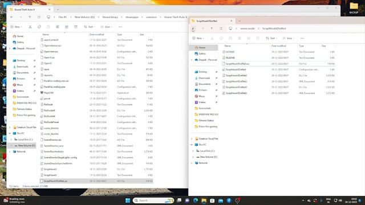Click Share icon in Grand Theft Auto V window
Screen dimensions: 365x205
click(67, 27)
